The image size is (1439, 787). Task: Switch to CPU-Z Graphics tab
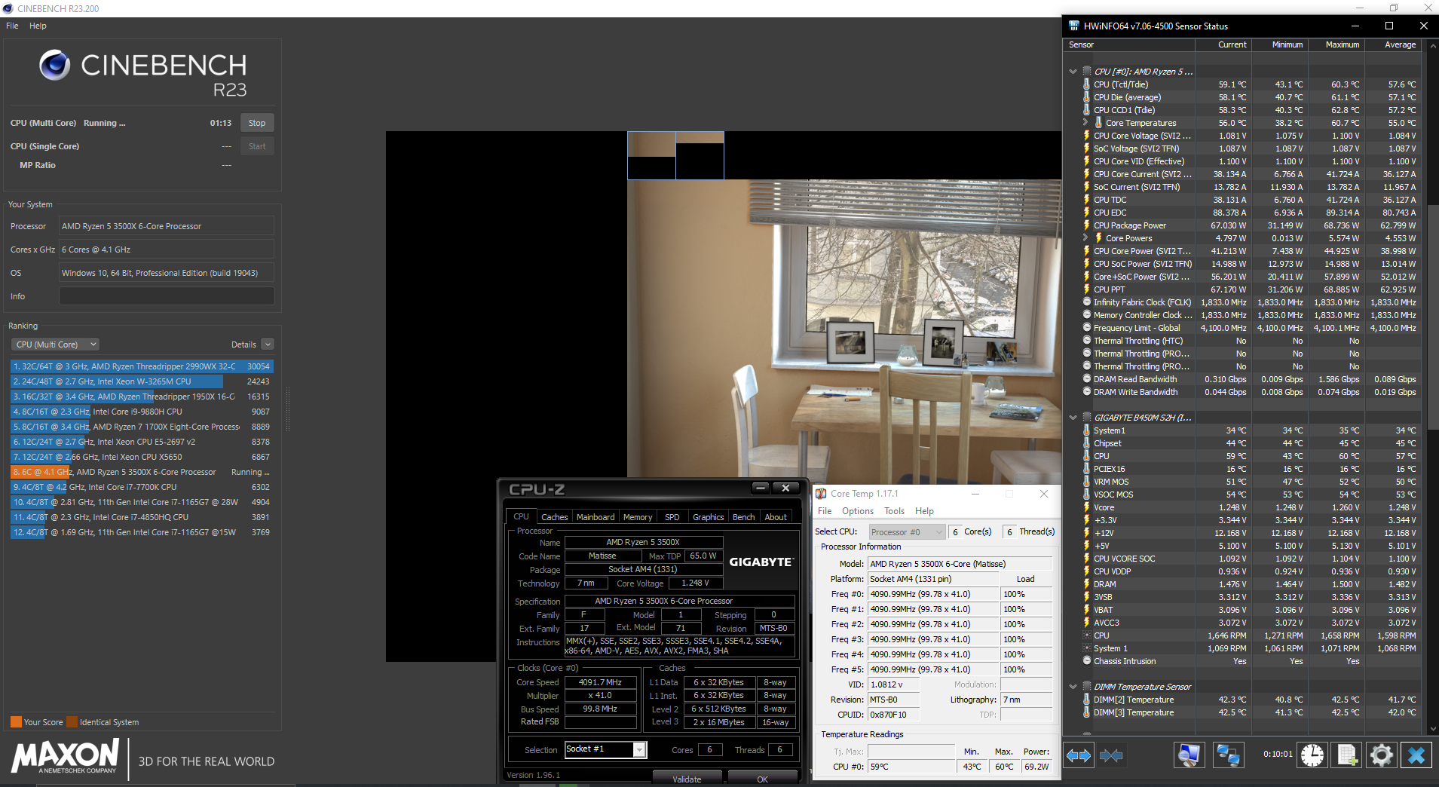708,517
